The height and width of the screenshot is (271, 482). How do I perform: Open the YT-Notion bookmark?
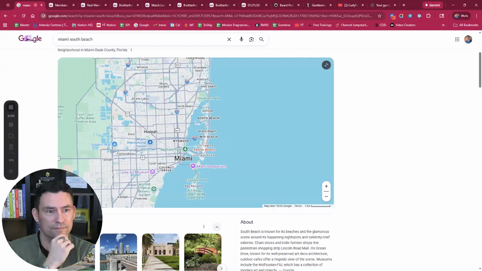click(106, 25)
